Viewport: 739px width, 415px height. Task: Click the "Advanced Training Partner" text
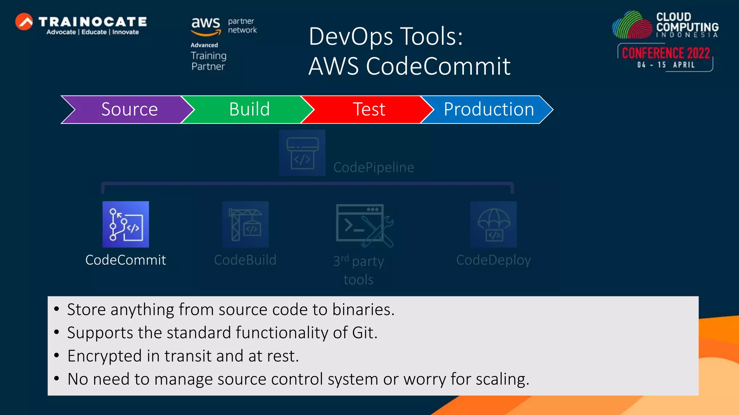pos(209,57)
